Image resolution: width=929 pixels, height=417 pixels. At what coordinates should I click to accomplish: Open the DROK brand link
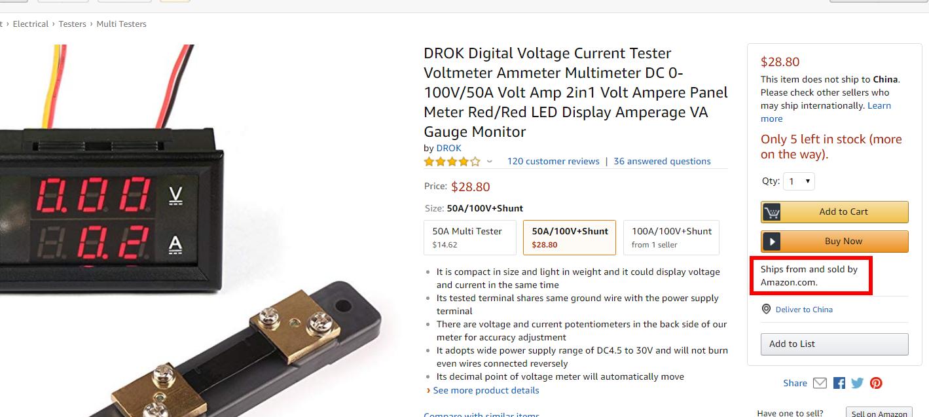point(448,148)
